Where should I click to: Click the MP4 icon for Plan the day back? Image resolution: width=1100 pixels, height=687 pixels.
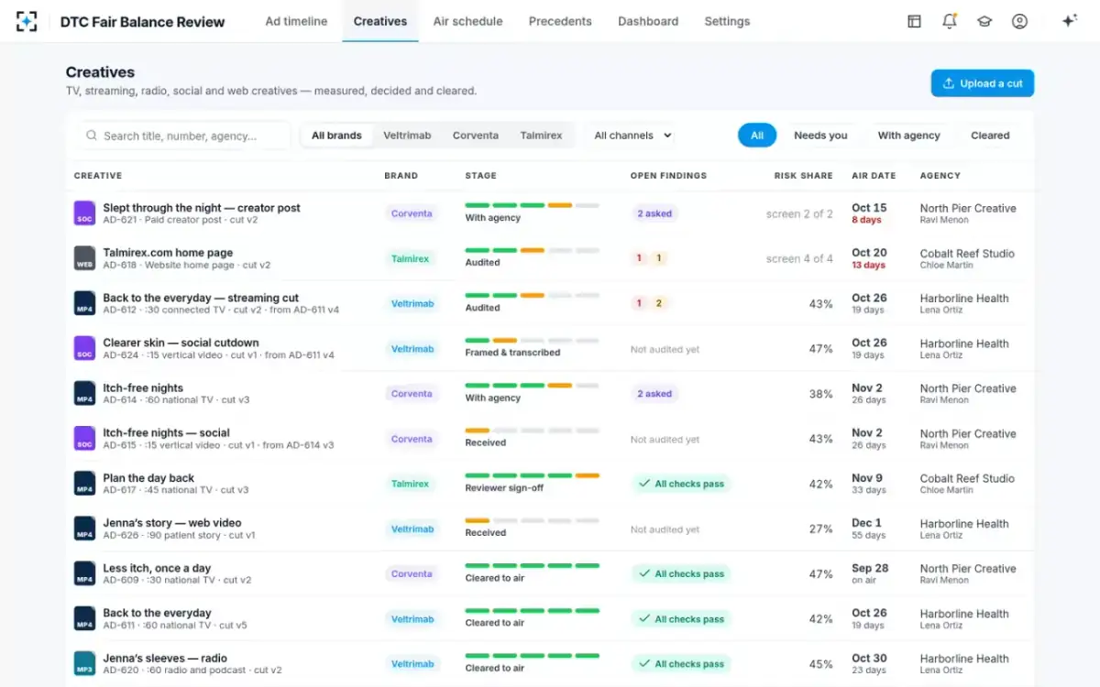pyautogui.click(x=84, y=484)
